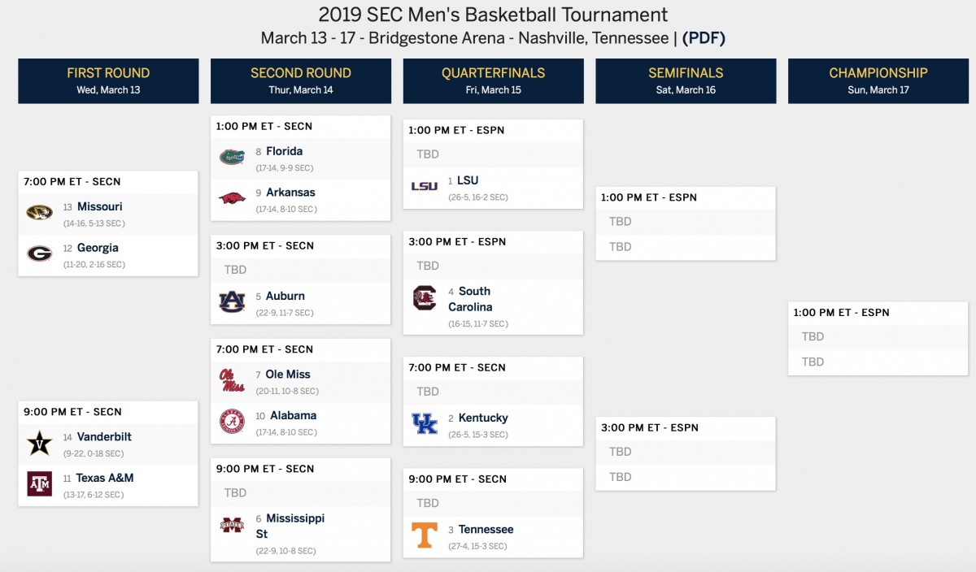This screenshot has height=572, width=976.
Task: Click the South Carolina Gamecocks logo
Action: (x=425, y=298)
